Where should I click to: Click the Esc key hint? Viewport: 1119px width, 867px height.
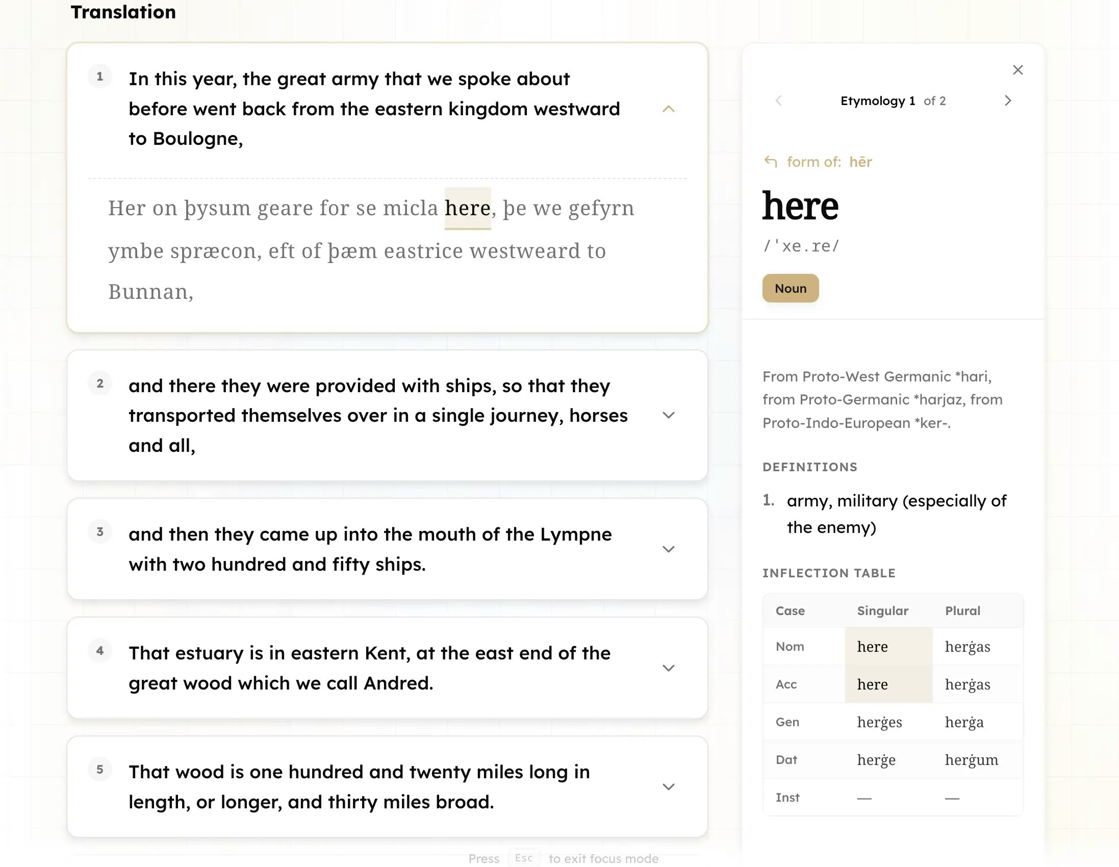click(x=524, y=858)
